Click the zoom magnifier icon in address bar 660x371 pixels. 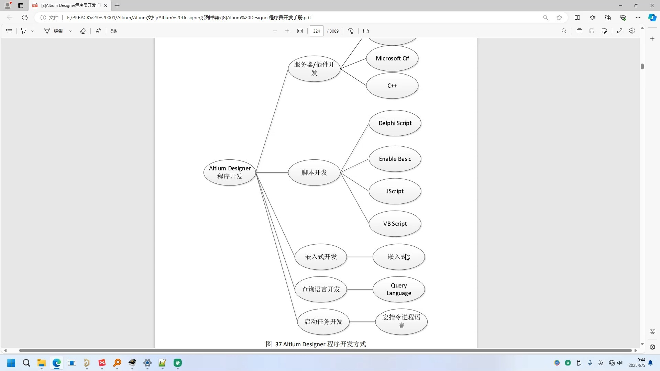tap(546, 18)
